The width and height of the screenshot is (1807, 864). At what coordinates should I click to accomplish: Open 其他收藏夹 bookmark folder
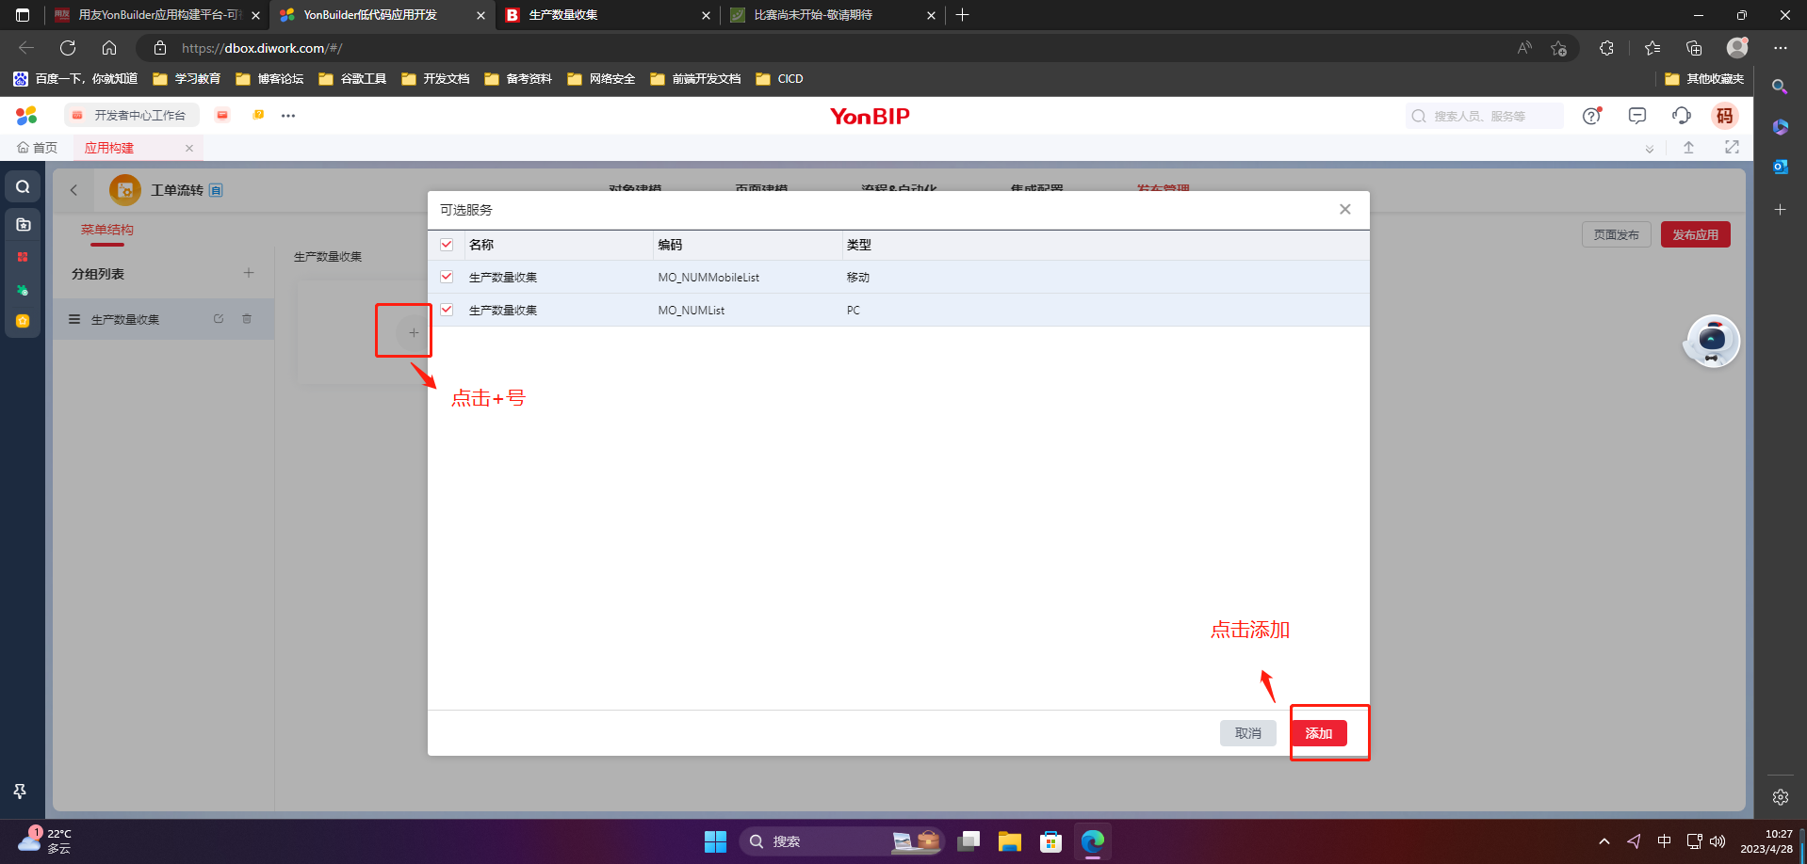click(1704, 79)
